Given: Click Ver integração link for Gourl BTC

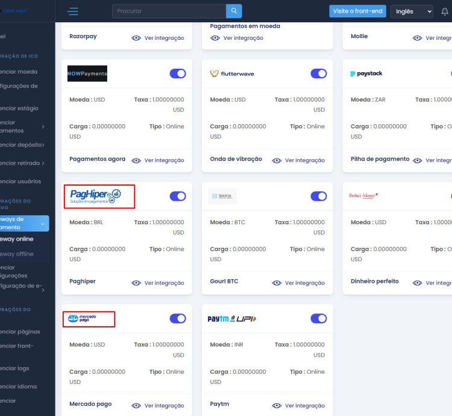Looking at the screenshot, I should 305,283.
